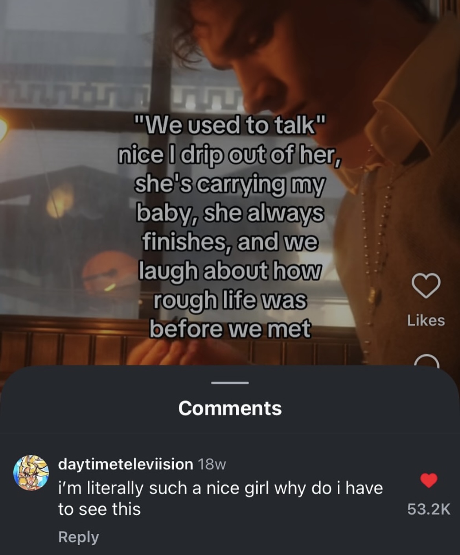460x555 pixels.
Task: Unlike the comment via the red heart
Action: point(429,480)
